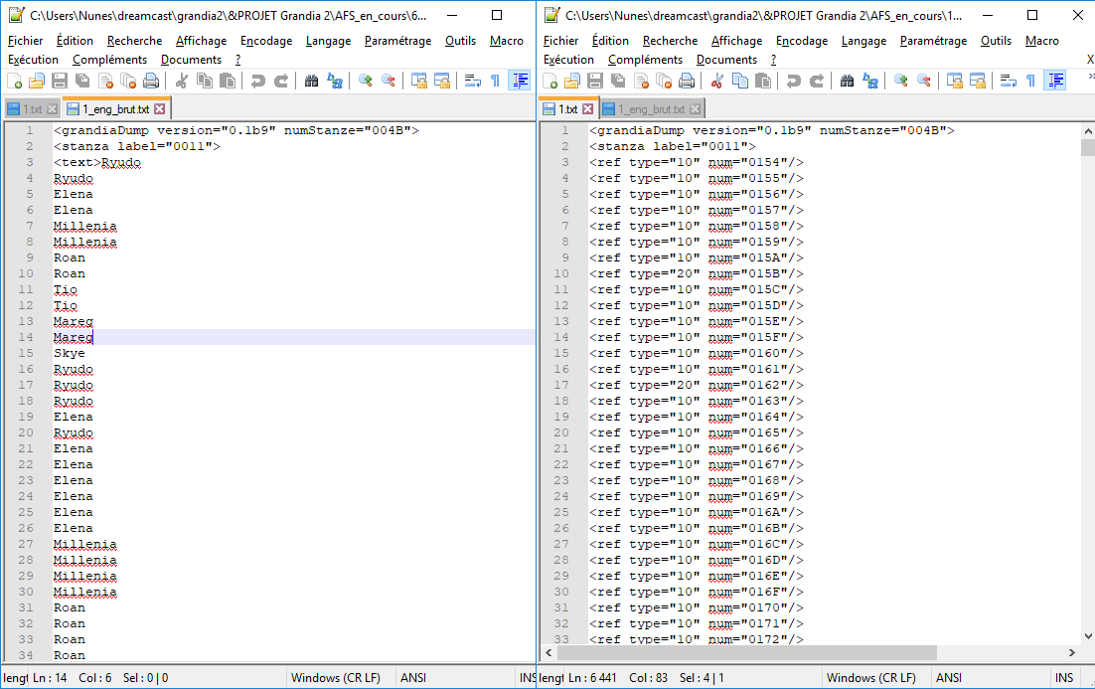Image resolution: width=1095 pixels, height=689 pixels.
Task: Open Paramétrage menu in right window
Action: pyautogui.click(x=933, y=41)
